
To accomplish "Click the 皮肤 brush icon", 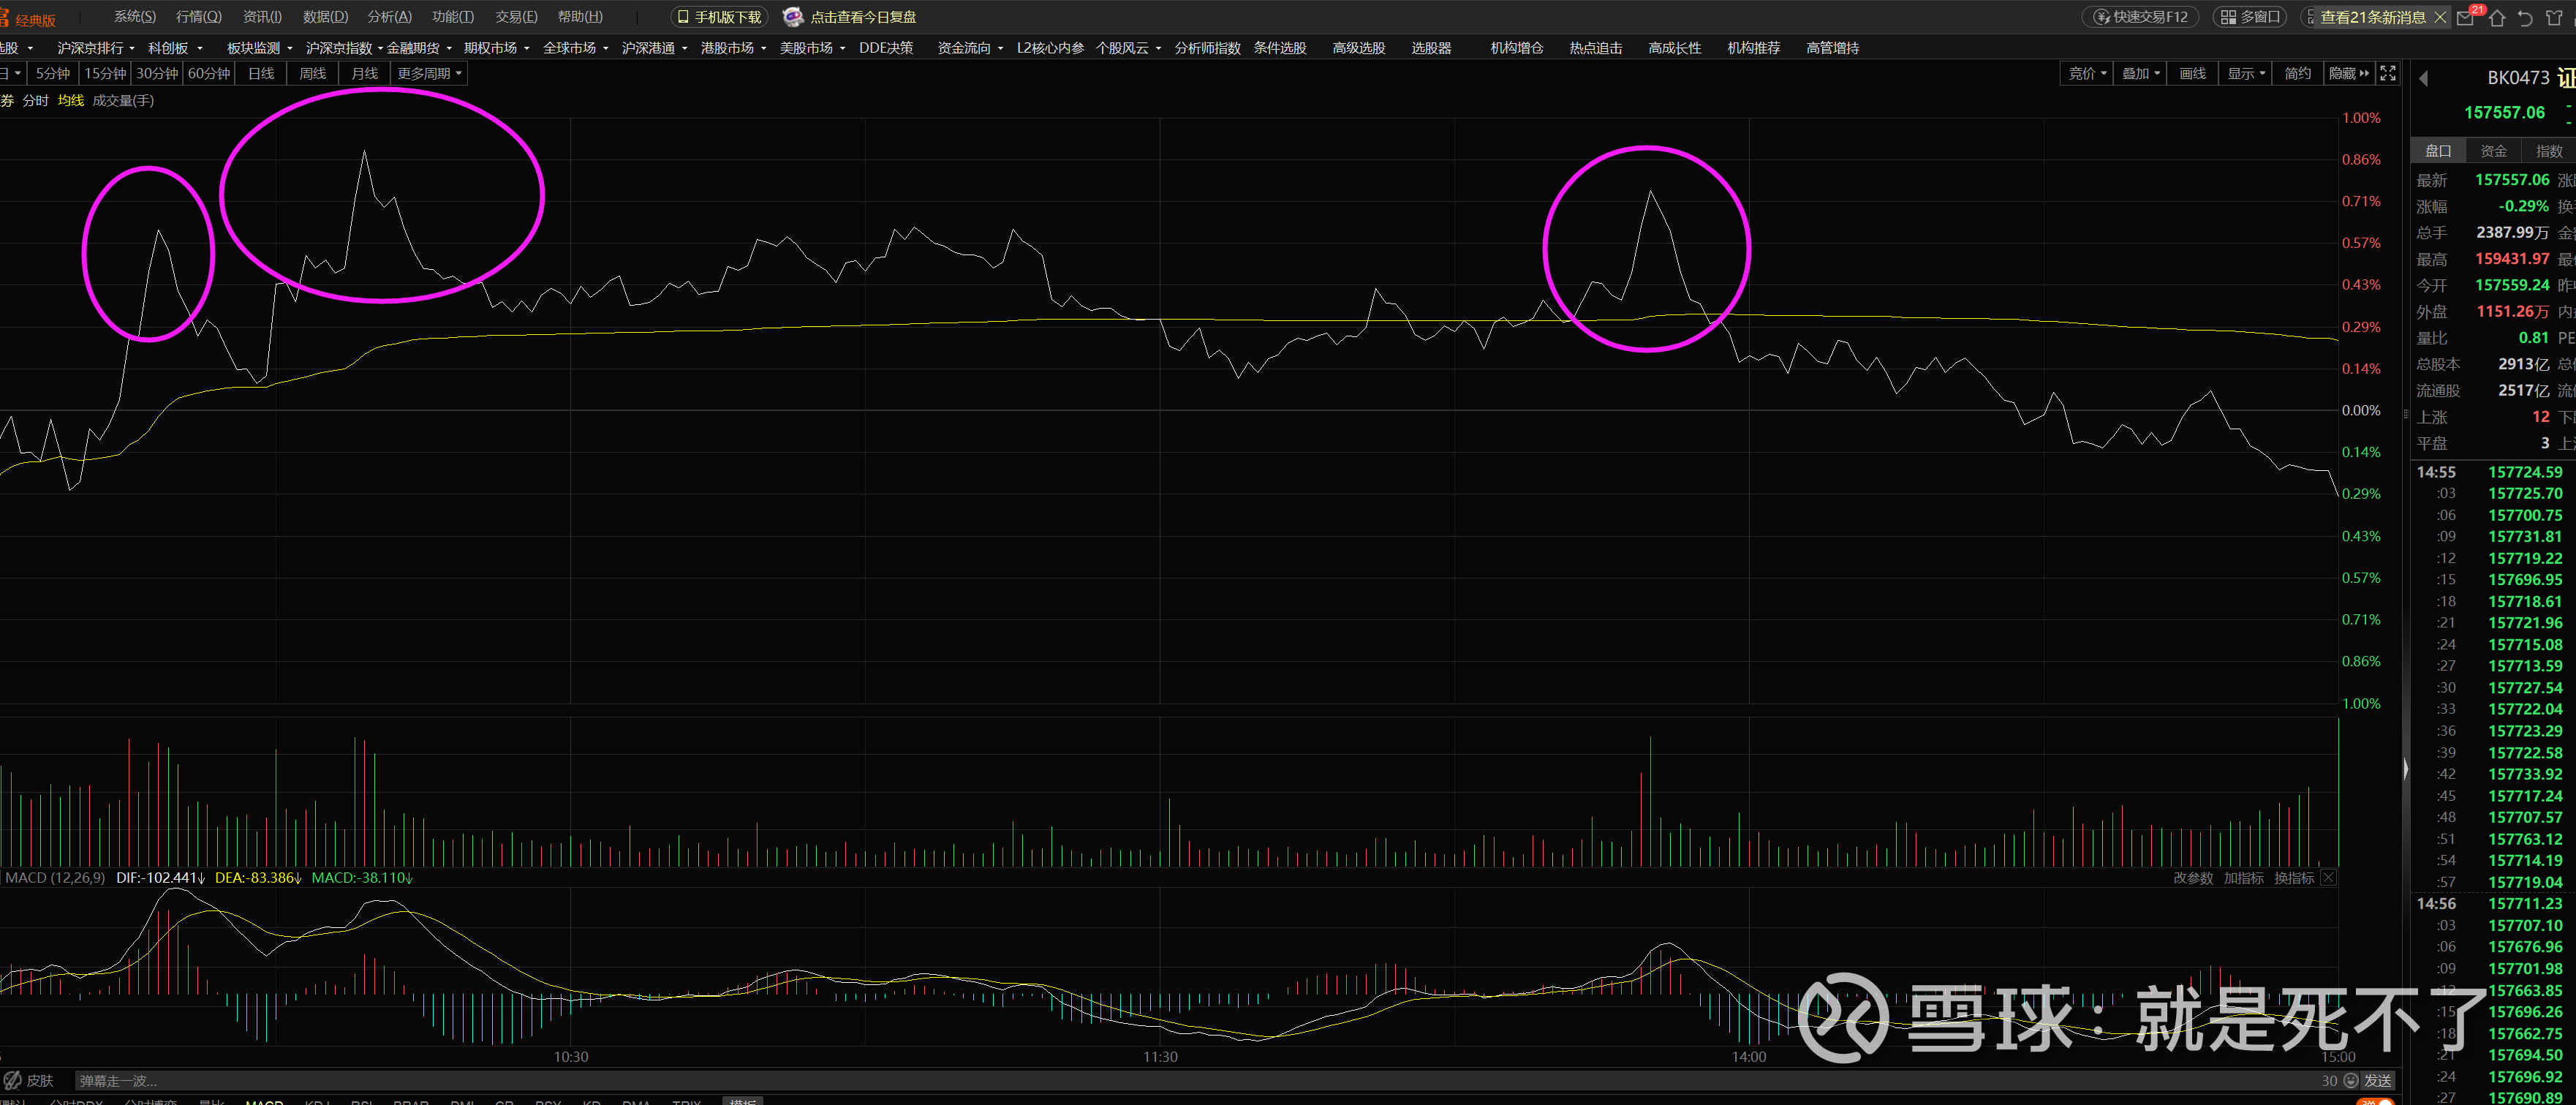I will click(14, 1080).
